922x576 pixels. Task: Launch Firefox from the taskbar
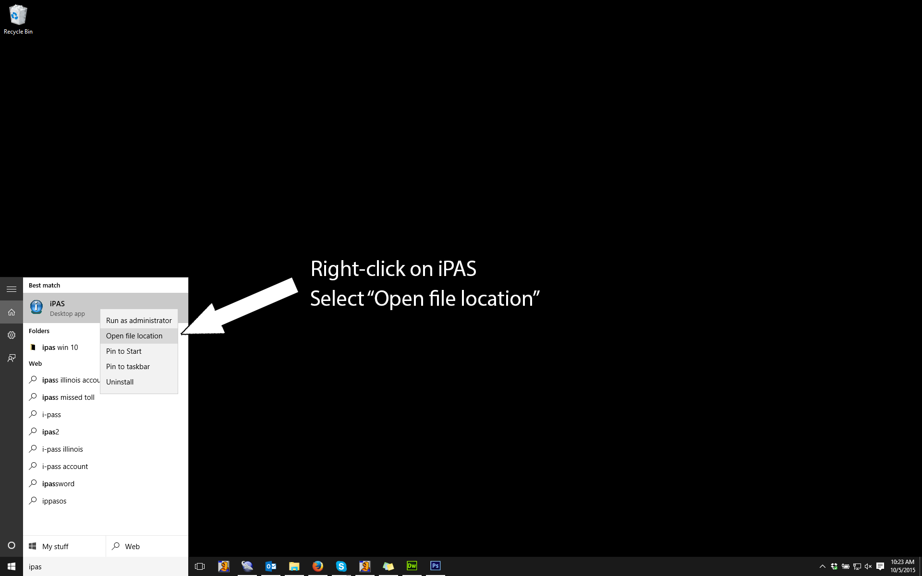pos(318,566)
